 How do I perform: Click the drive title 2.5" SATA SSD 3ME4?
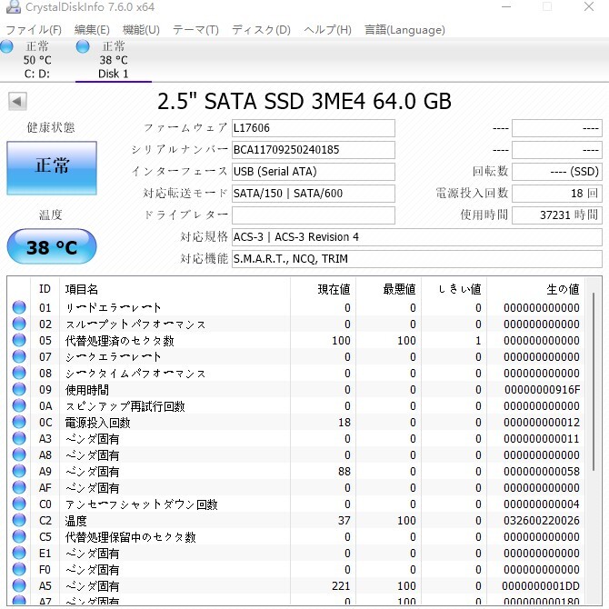coord(304,101)
